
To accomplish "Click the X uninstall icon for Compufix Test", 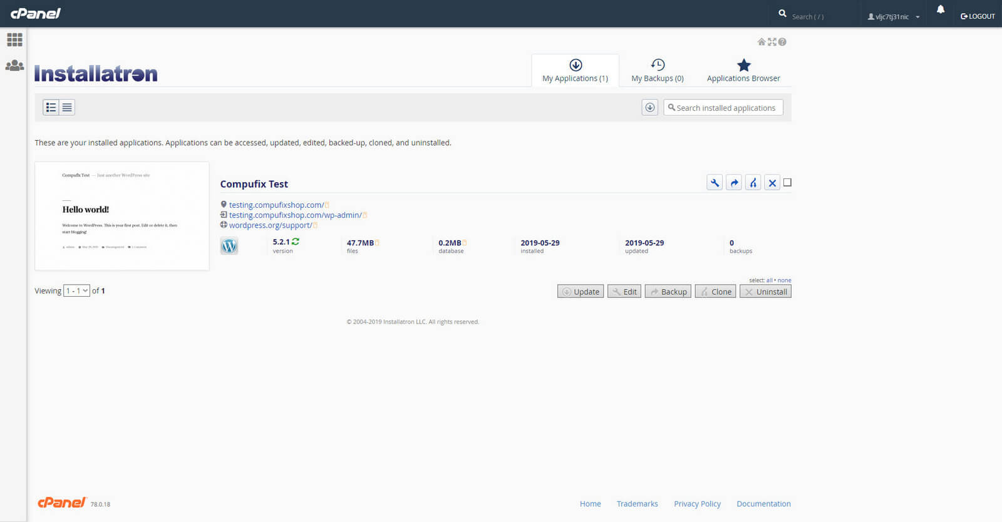I will click(772, 183).
